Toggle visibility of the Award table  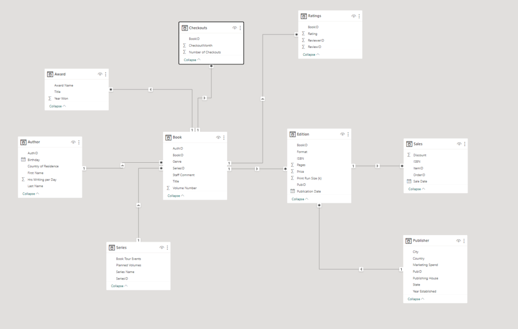(x=100, y=74)
